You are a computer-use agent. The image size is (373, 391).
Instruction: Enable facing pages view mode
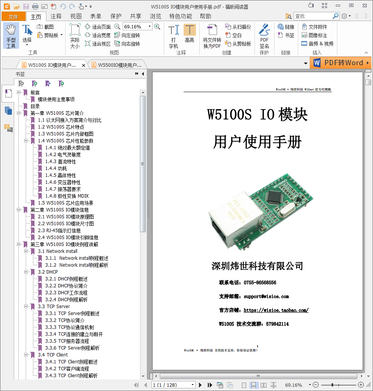tap(264, 385)
